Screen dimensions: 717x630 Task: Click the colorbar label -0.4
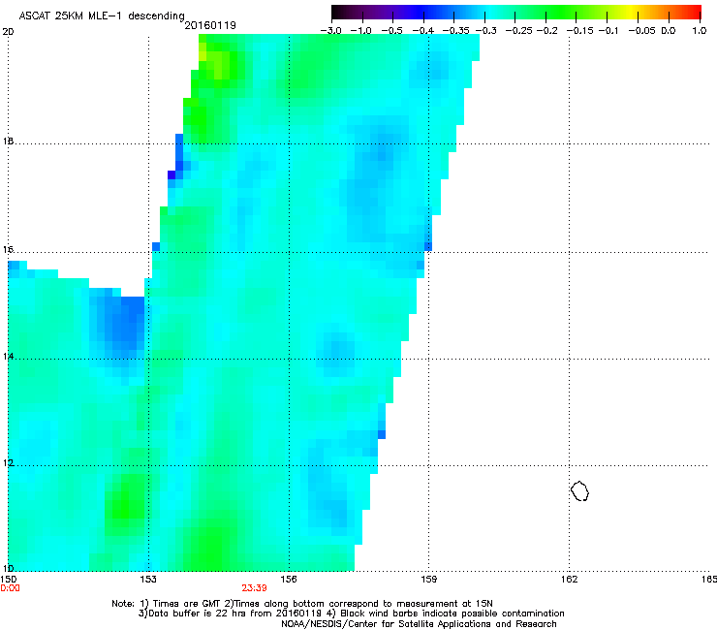click(423, 31)
